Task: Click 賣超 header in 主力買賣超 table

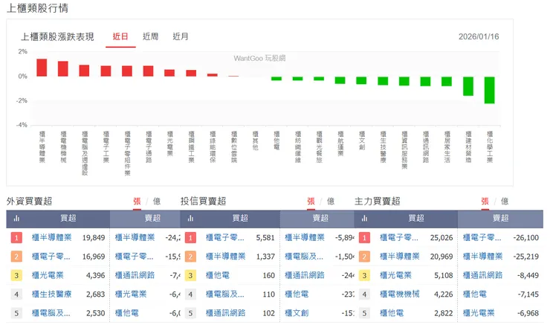Action: [x=500, y=219]
